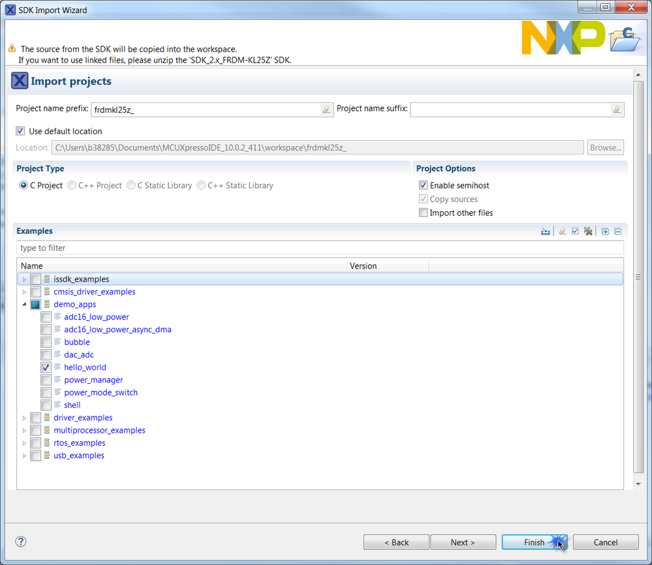Check the demo_apps group checkbox
The image size is (652, 565).
[35, 304]
